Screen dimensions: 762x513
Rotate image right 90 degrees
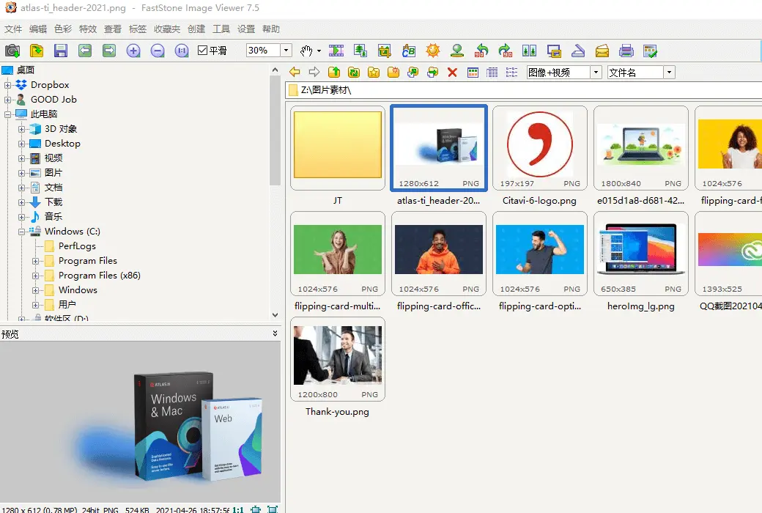tap(506, 51)
